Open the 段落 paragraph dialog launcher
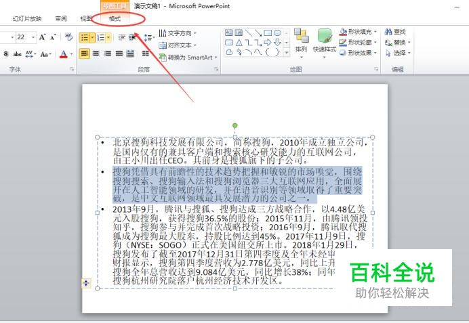The width and height of the screenshot is (469, 323). (216, 69)
